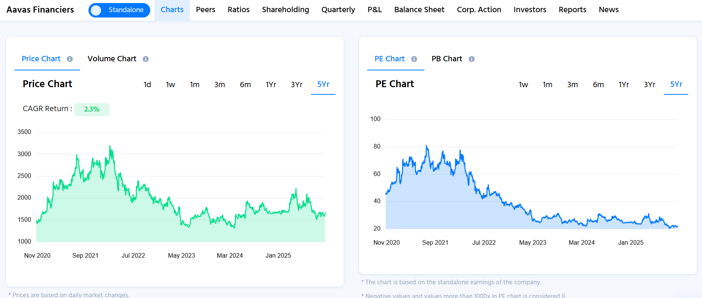Click info icon beside Price Chart tab
The width and height of the screenshot is (702, 298).
[70, 59]
